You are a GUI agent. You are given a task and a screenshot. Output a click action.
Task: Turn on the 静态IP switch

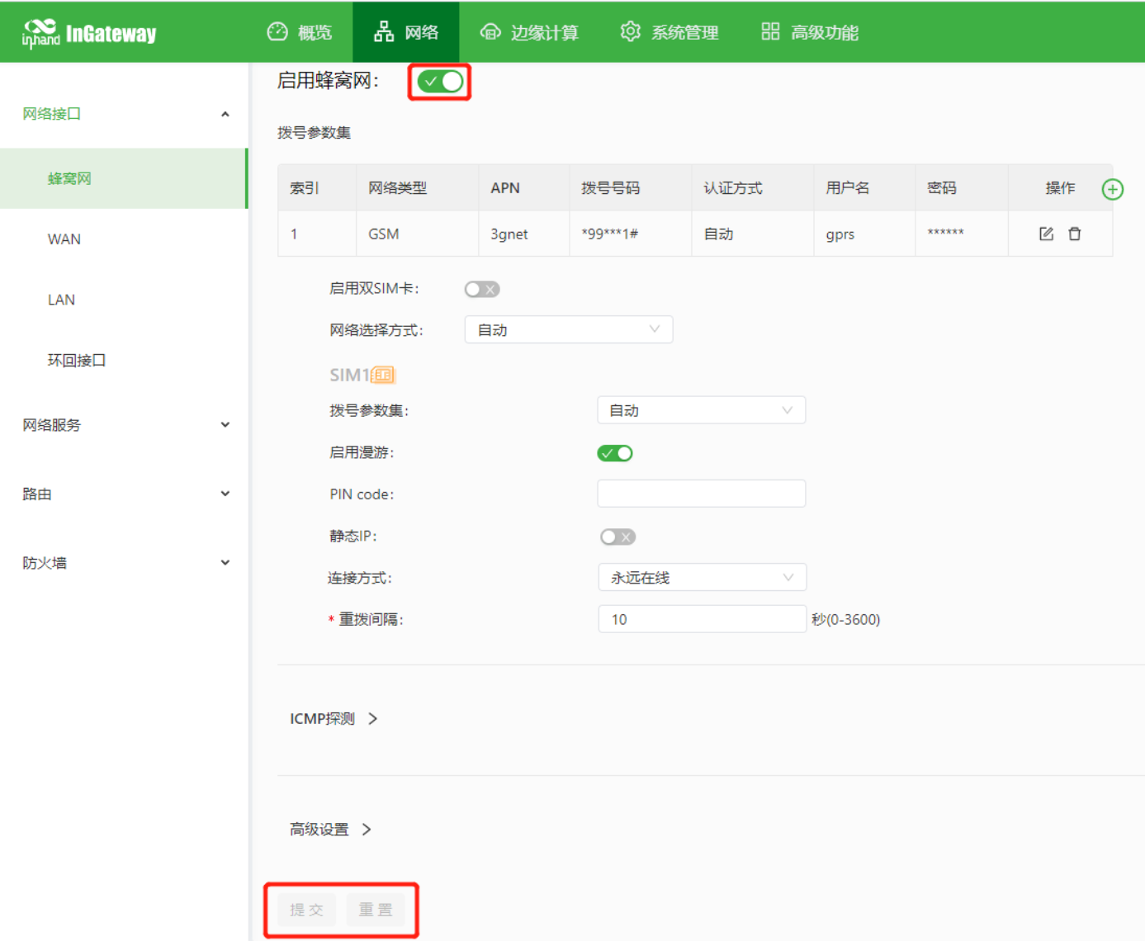point(617,537)
